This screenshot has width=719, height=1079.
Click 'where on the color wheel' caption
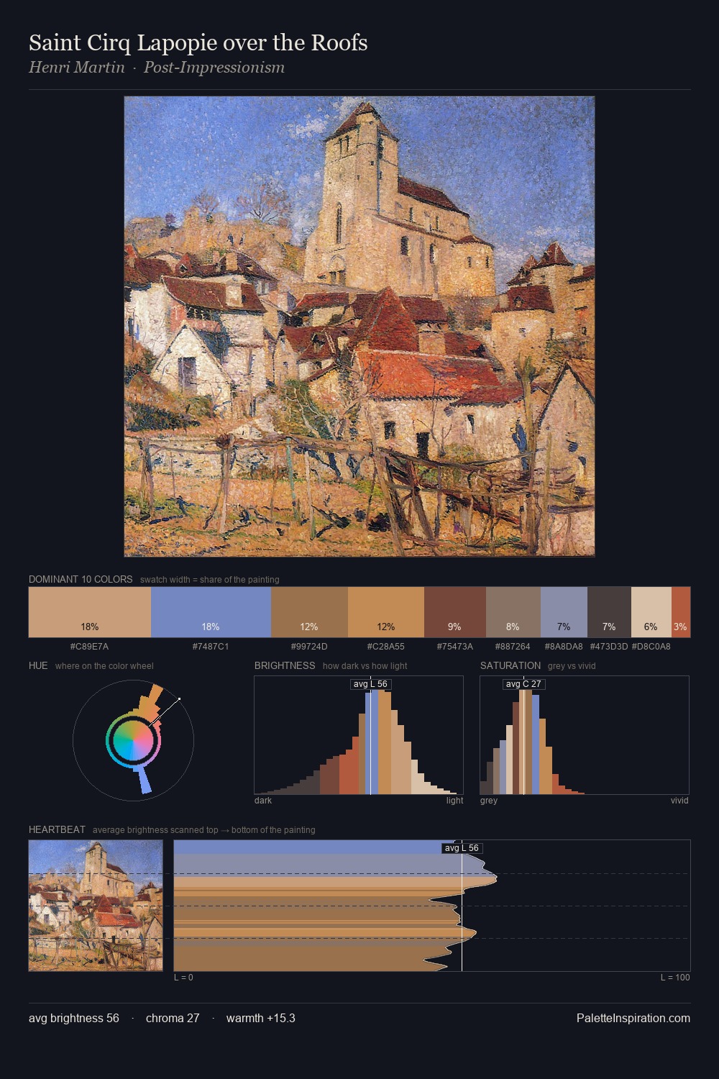(x=104, y=666)
